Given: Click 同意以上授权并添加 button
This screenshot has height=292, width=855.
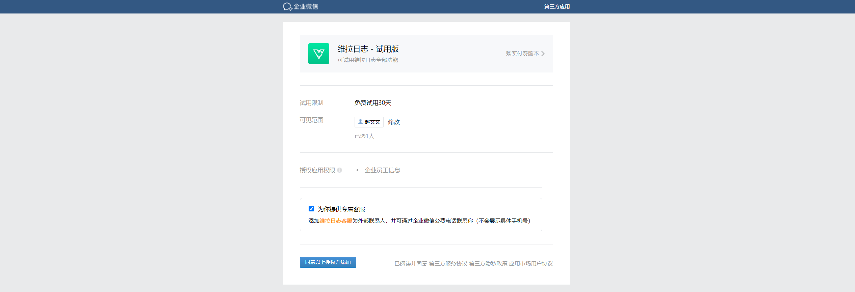Looking at the screenshot, I should 328,262.
